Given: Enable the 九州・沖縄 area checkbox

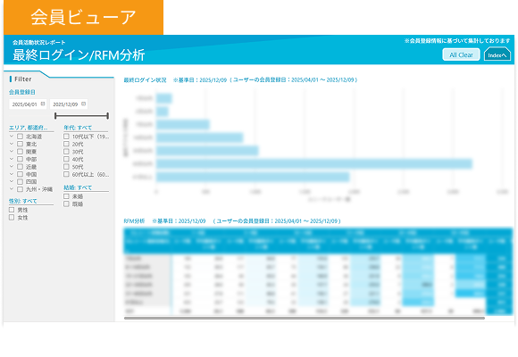Looking at the screenshot, I should click(x=20, y=189).
